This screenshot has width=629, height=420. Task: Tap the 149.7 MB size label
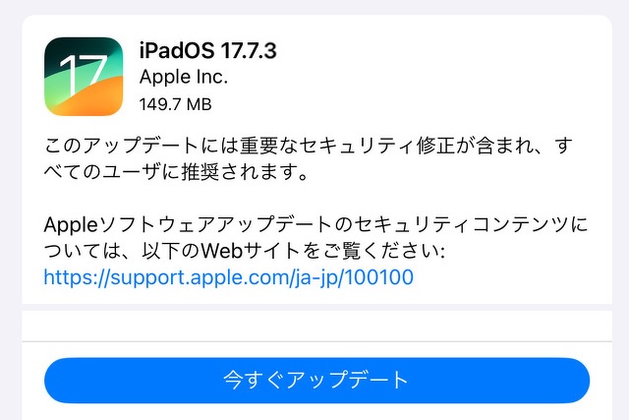click(175, 105)
